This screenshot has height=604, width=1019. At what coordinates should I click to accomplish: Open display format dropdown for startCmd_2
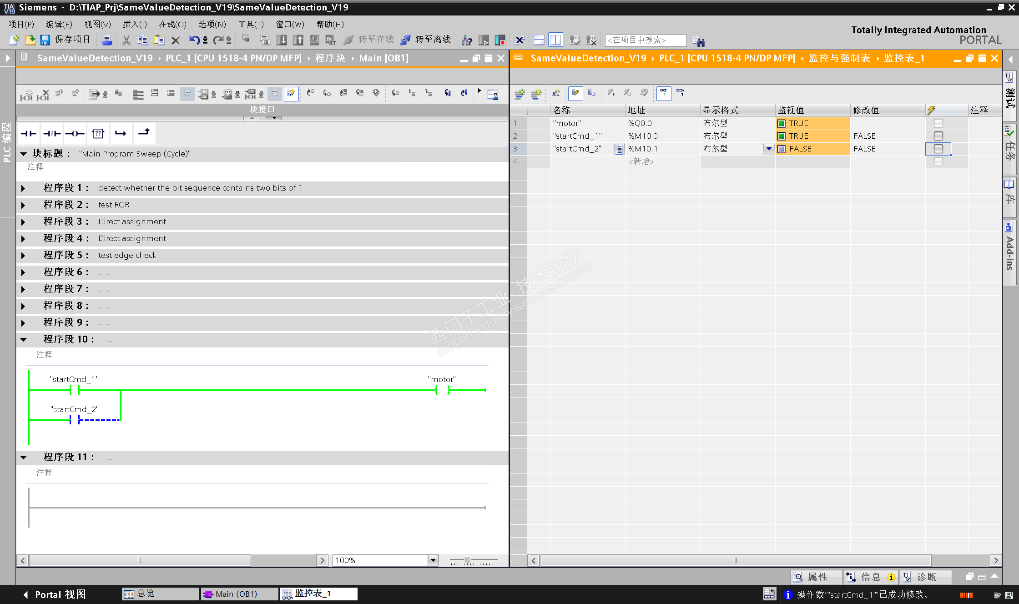(x=768, y=149)
